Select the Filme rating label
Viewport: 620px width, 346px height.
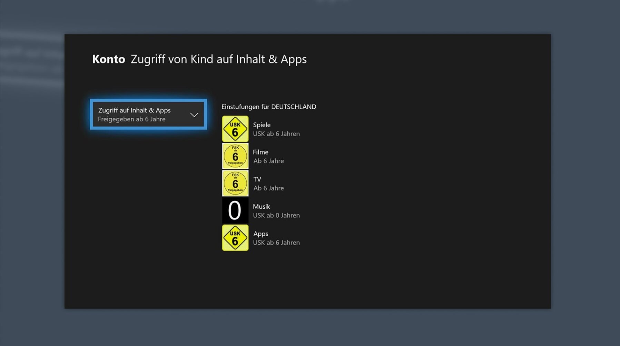pos(260,152)
